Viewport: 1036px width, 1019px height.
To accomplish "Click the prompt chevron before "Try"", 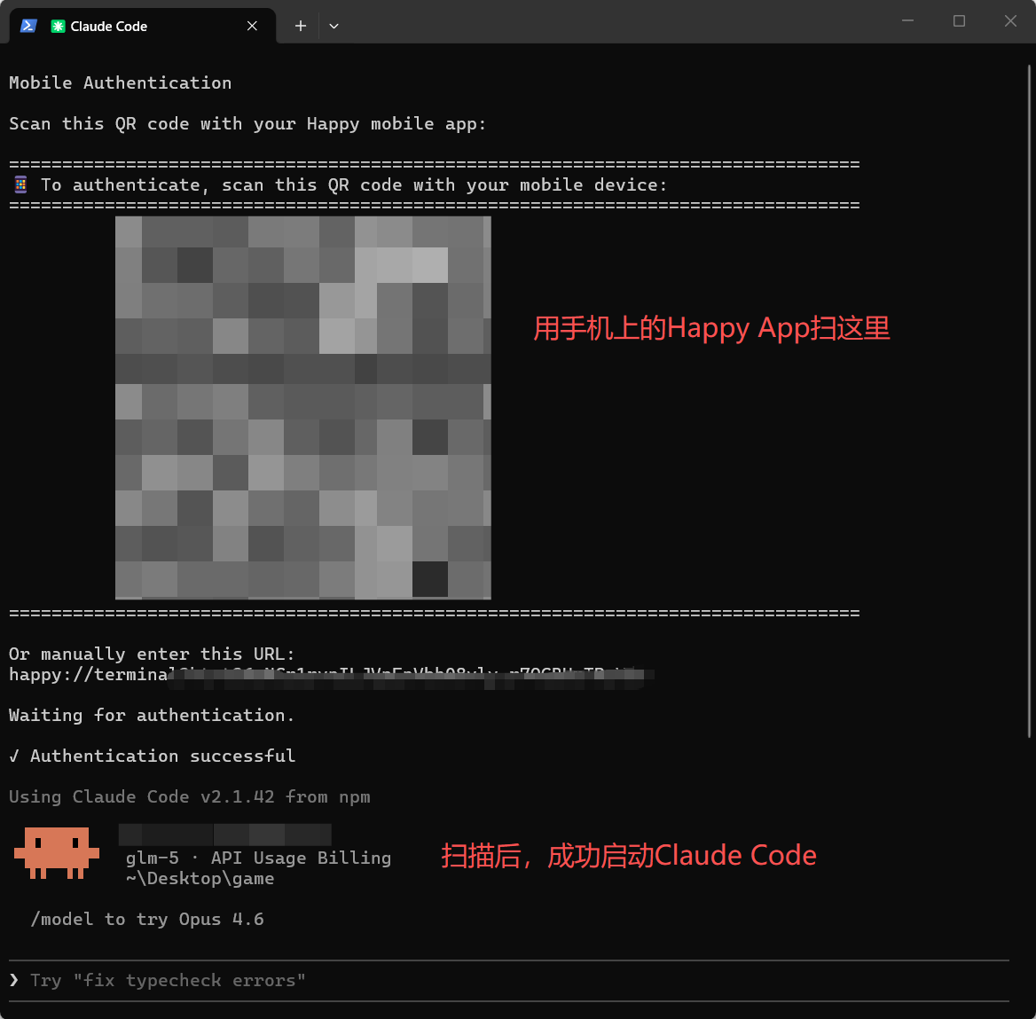I will (14, 980).
